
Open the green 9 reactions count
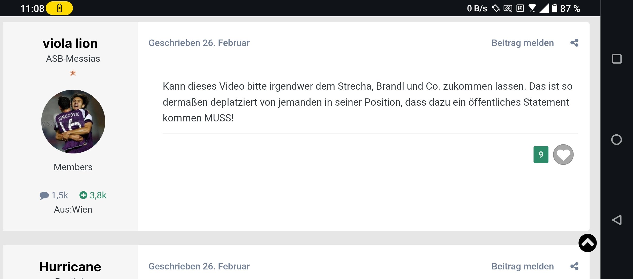click(x=541, y=154)
